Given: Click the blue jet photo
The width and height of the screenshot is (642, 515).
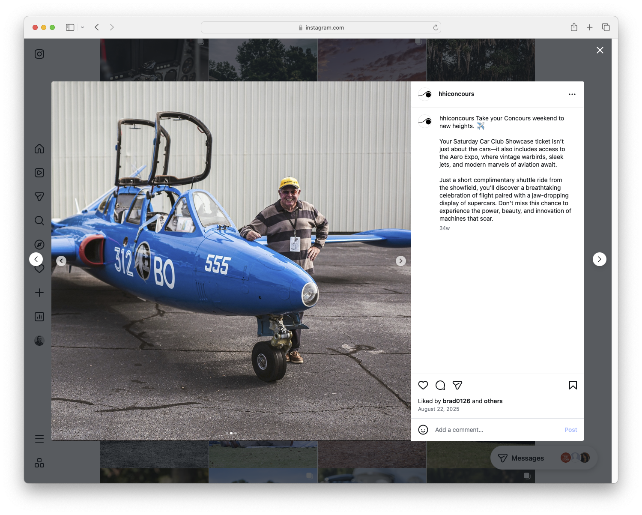Looking at the screenshot, I should [231, 261].
